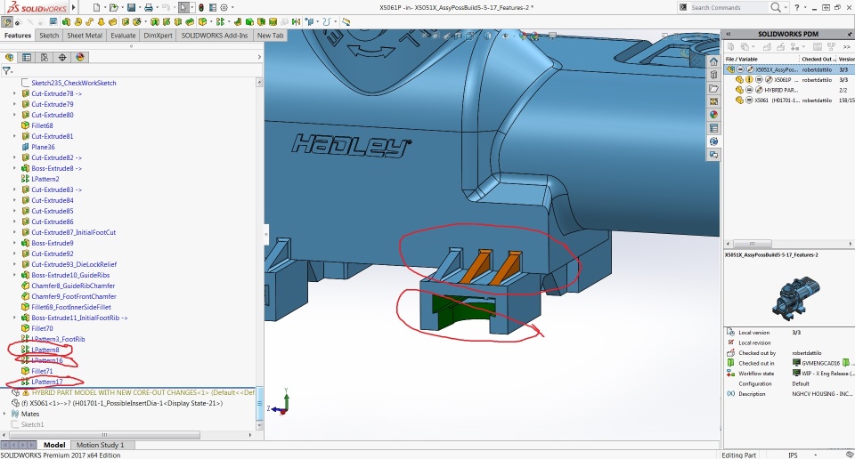
Task: Select the Revolved Boss/Base tool icon
Action: [x=78, y=21]
